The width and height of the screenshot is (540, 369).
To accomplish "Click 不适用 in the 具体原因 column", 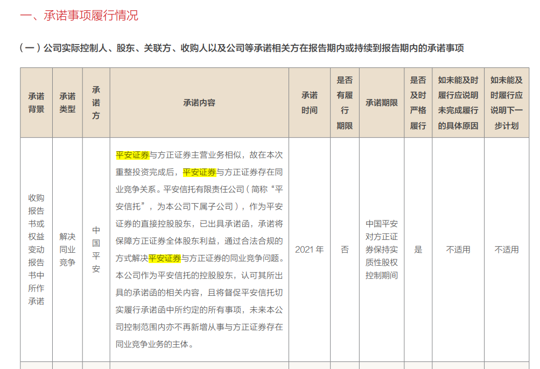I will (458, 250).
